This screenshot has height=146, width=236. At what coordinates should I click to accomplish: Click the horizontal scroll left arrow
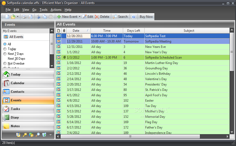58,136
